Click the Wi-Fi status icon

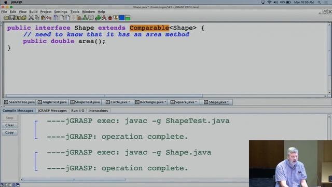pyautogui.click(x=269, y=2)
